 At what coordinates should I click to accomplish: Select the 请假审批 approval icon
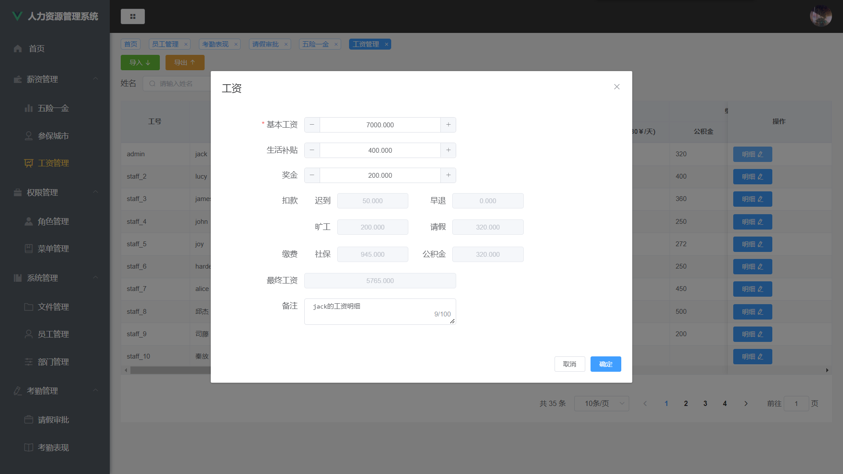click(29, 420)
